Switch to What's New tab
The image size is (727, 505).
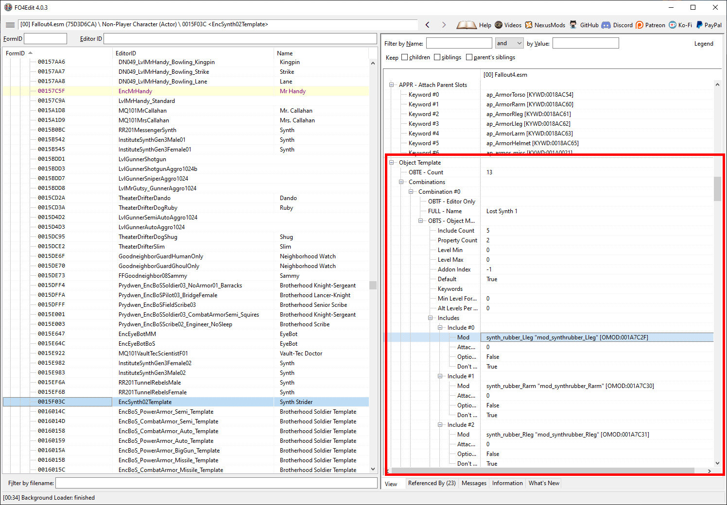[544, 483]
